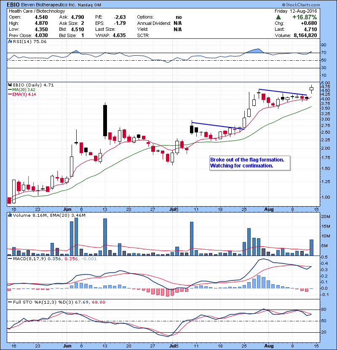This screenshot has width=337, height=350.
Task: Click the Jun date label under price chart
Action: [x=67, y=210]
